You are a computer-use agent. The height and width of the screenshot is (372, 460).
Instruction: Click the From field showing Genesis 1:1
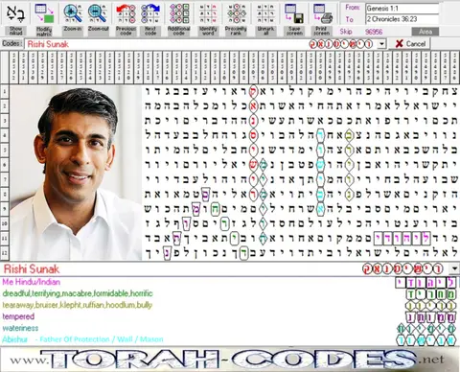(x=402, y=9)
